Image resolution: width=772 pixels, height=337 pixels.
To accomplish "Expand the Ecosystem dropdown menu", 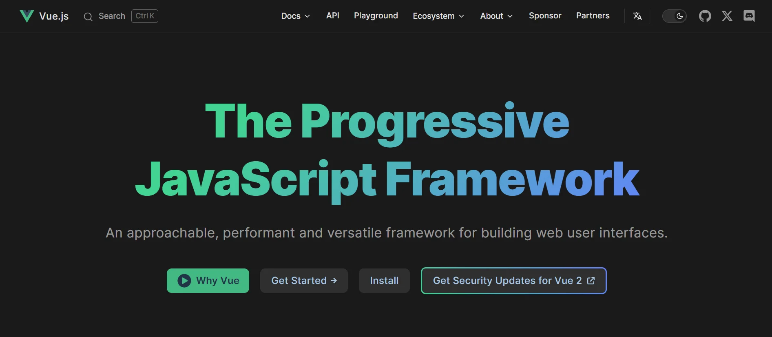I will point(438,16).
